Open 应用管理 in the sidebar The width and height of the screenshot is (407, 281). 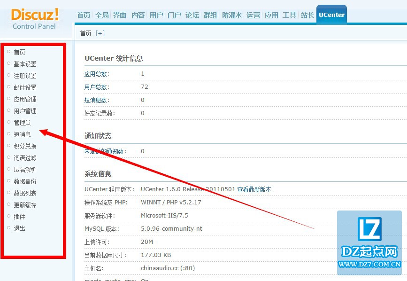click(25, 99)
